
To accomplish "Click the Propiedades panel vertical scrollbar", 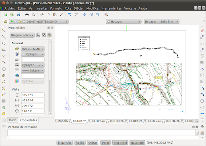I will click(x=50, y=77).
